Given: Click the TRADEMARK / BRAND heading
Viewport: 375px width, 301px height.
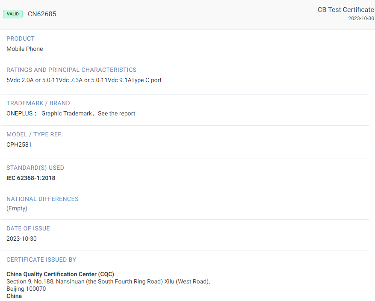Looking at the screenshot, I should click(38, 103).
